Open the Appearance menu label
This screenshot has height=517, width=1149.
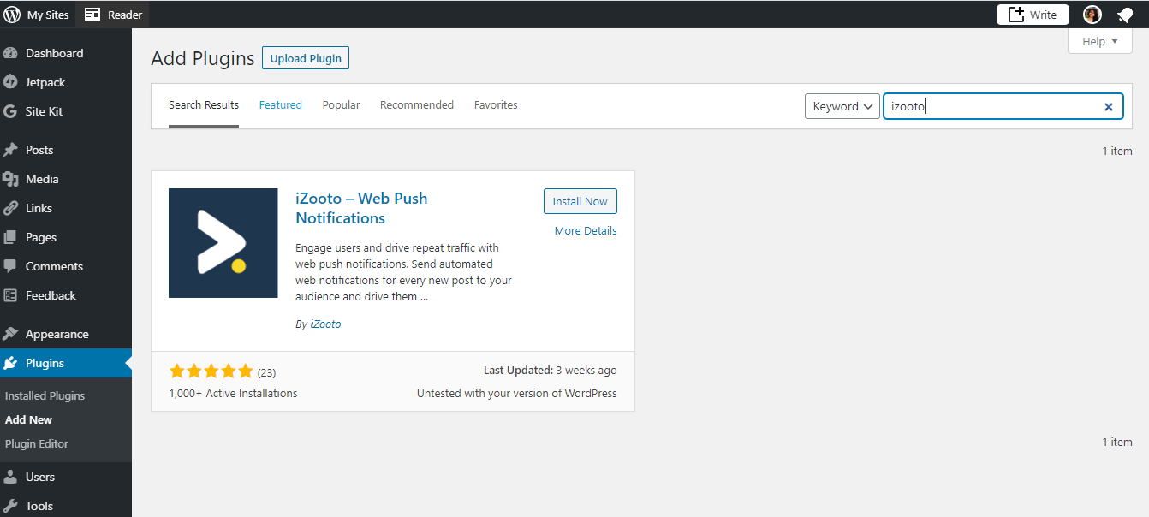pos(57,334)
